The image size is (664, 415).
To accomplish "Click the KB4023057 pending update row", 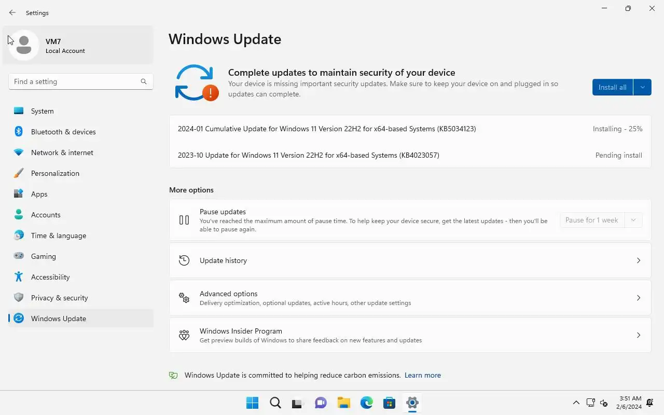I will [410, 155].
